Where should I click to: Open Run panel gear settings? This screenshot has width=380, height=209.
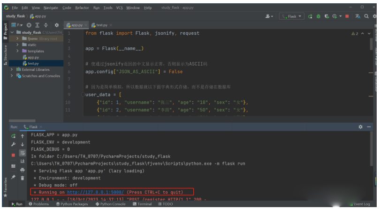click(x=360, y=127)
